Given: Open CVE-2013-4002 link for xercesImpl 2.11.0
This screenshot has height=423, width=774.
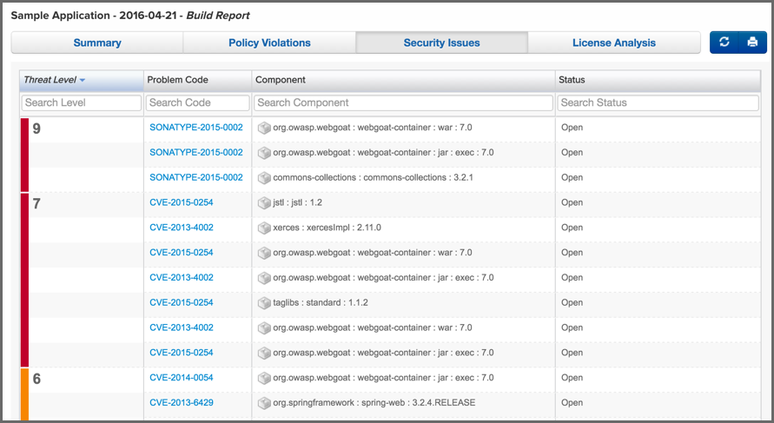Looking at the screenshot, I should click(182, 228).
